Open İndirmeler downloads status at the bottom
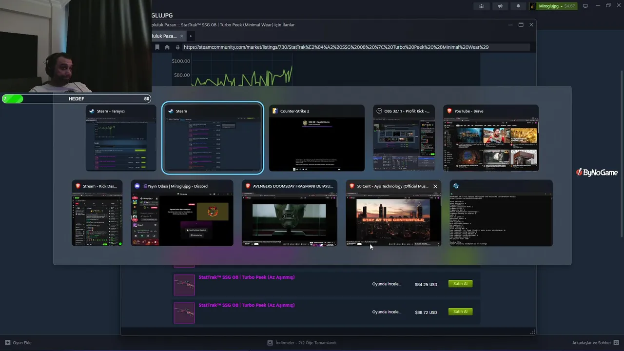 (x=302, y=343)
